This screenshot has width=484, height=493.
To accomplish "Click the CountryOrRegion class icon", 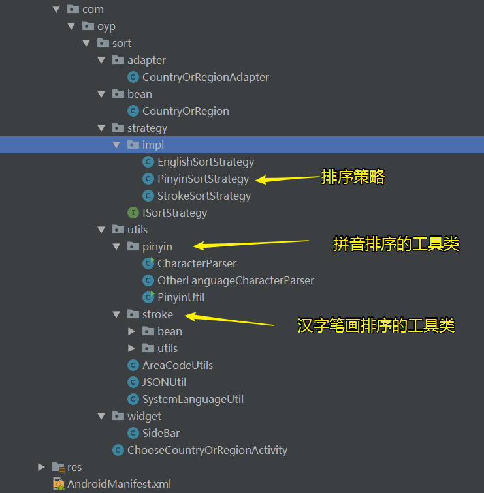I will click(x=133, y=111).
